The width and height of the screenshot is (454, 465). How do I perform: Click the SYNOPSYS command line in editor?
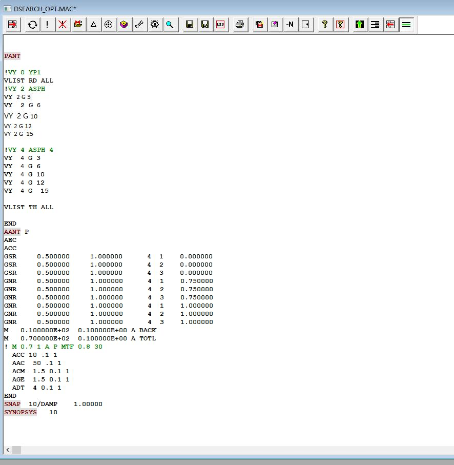point(20,412)
